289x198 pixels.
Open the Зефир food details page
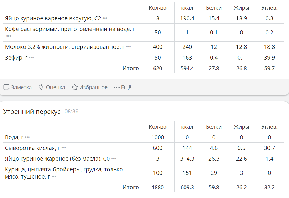pos(12,57)
